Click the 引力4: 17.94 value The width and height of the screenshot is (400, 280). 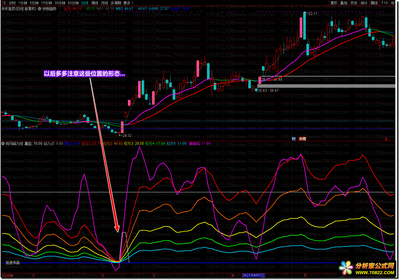point(155,143)
